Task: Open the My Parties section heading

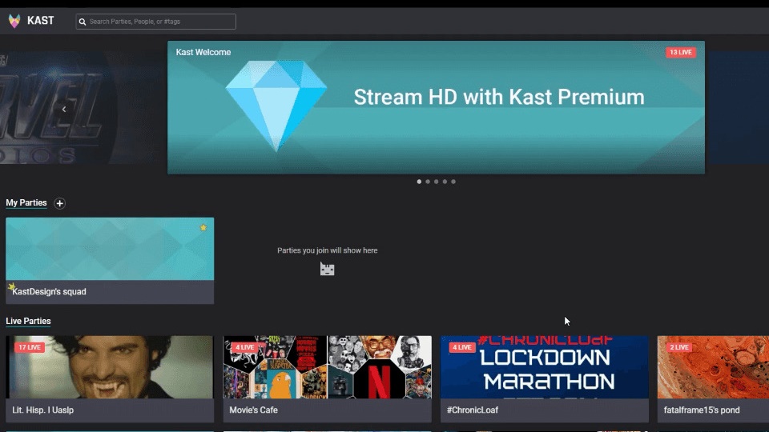Action: click(26, 203)
